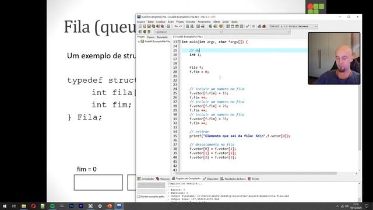
Task: Click the Compile and Run icon
Action: (237, 26)
